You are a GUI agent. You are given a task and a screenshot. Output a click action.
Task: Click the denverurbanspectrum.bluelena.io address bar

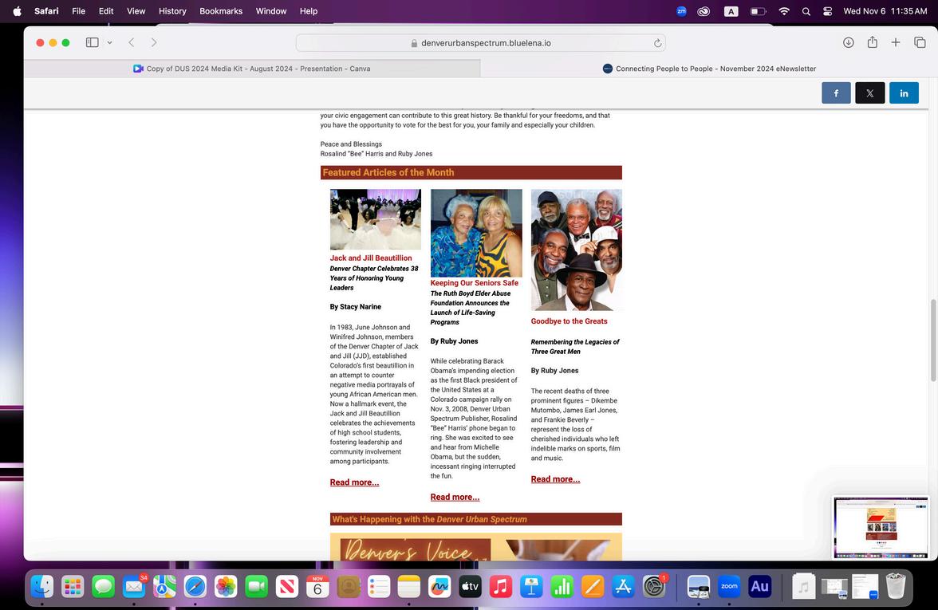click(480, 43)
